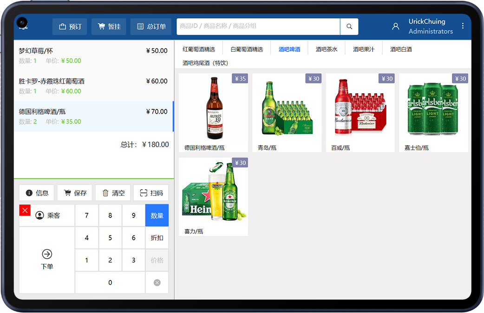This screenshot has width=484, height=313.
Task: Tap keypad digit 5
Action: 110,238
